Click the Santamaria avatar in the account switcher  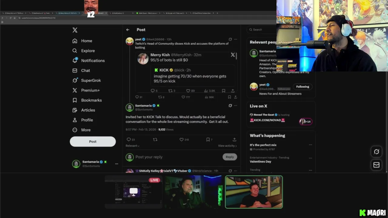(76, 164)
